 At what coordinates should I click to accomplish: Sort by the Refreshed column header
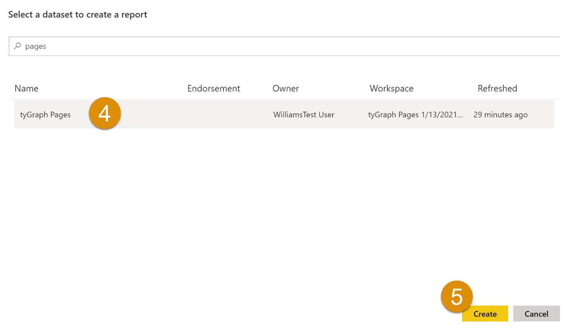(x=497, y=88)
